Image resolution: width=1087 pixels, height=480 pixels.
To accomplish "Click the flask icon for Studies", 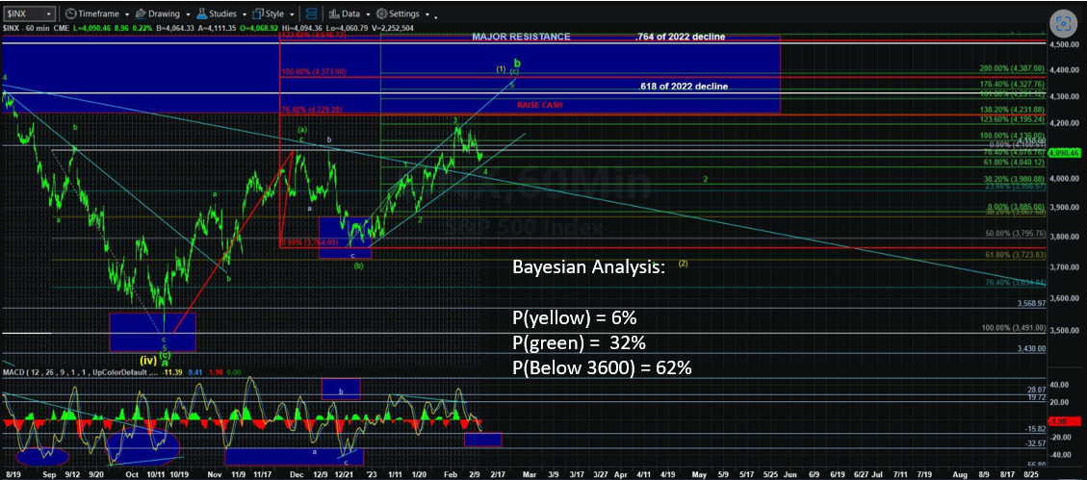I will (199, 14).
